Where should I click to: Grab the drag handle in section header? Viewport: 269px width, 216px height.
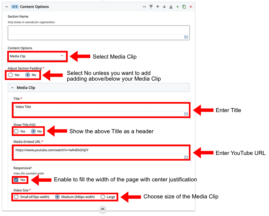(x=144, y=7)
